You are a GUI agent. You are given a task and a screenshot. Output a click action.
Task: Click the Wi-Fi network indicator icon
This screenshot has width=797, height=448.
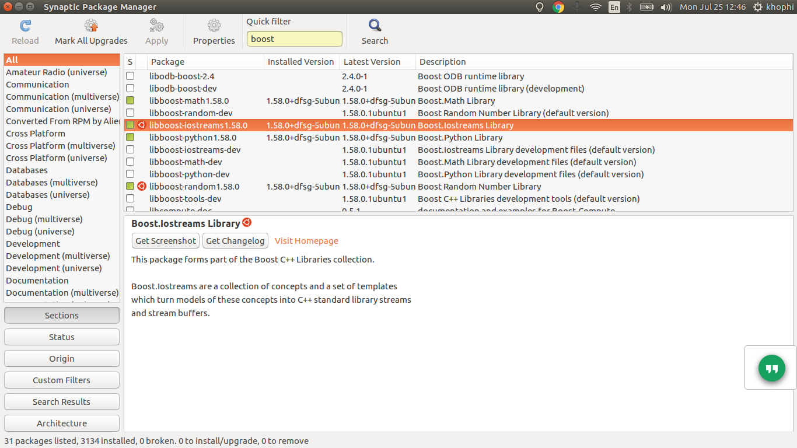pos(595,7)
